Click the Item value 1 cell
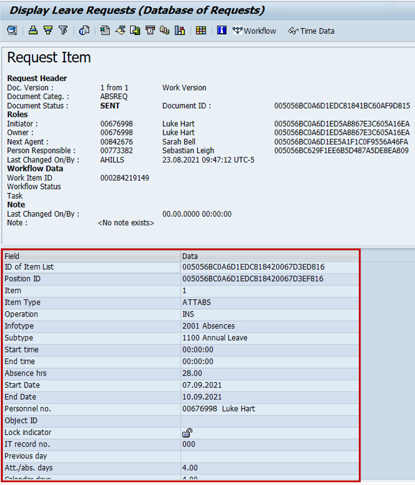The height and width of the screenshot is (485, 415). click(x=270, y=291)
